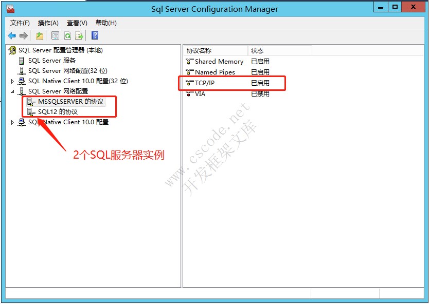This screenshot has height=304, width=429.
Task: Select the SQL Server 网络配置 tree item
Action: tap(58, 91)
